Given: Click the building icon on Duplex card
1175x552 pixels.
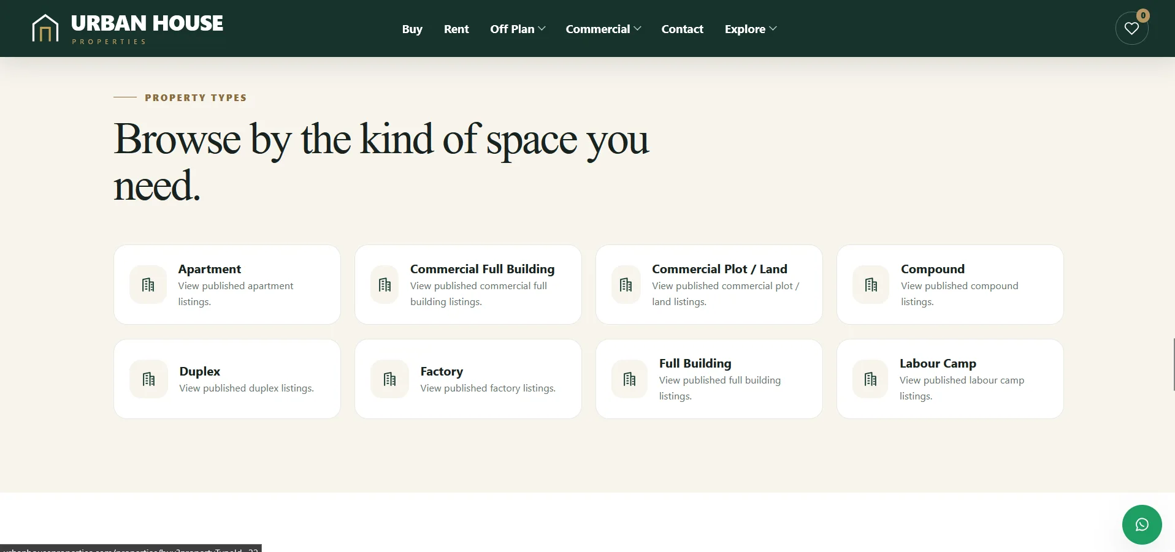Looking at the screenshot, I should click(x=149, y=379).
